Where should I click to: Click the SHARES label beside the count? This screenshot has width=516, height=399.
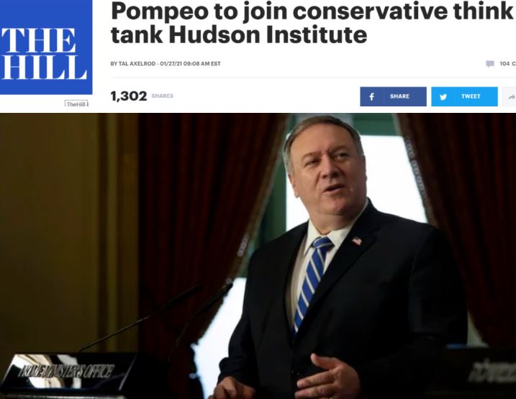(x=162, y=96)
